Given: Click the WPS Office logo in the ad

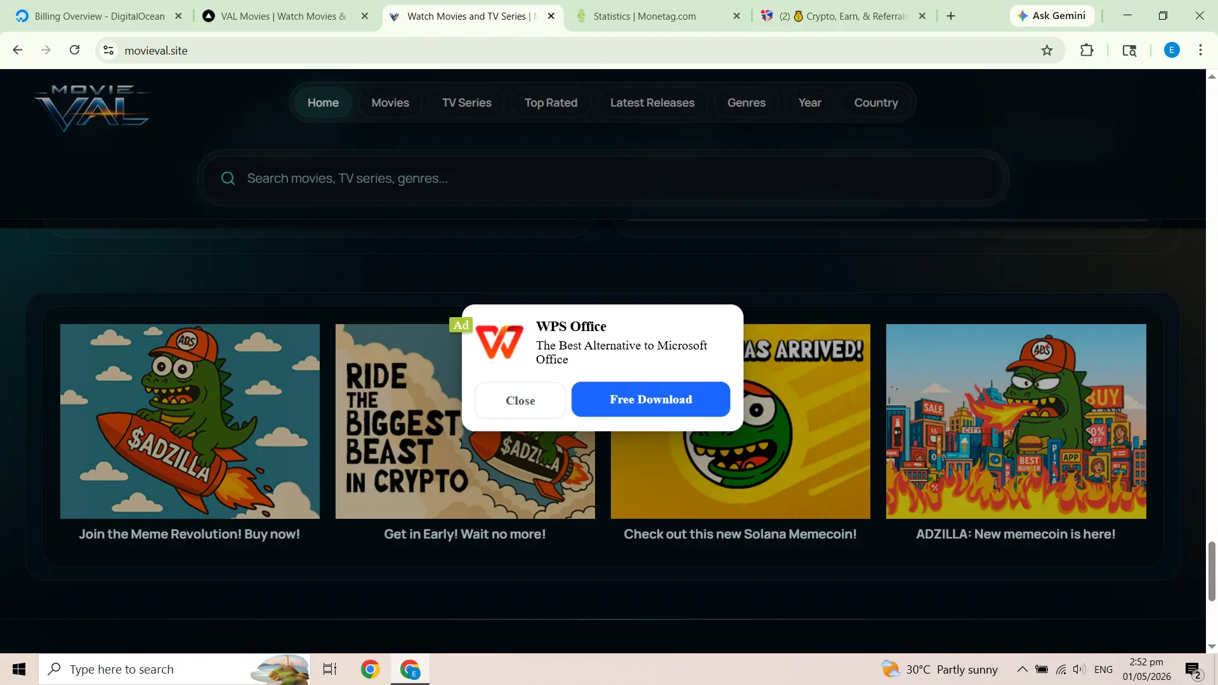Looking at the screenshot, I should [x=500, y=342].
